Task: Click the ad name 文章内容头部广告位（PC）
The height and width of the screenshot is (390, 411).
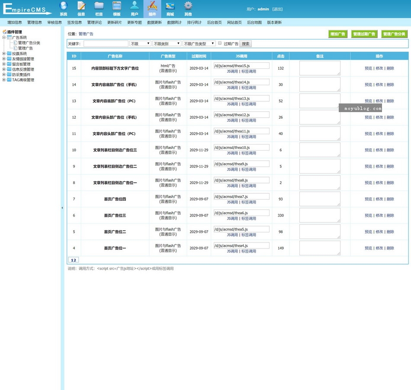Action: pos(114,133)
